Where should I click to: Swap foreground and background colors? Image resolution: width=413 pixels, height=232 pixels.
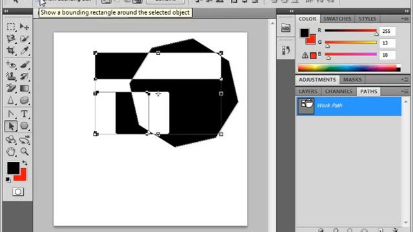pyautogui.click(x=25, y=163)
